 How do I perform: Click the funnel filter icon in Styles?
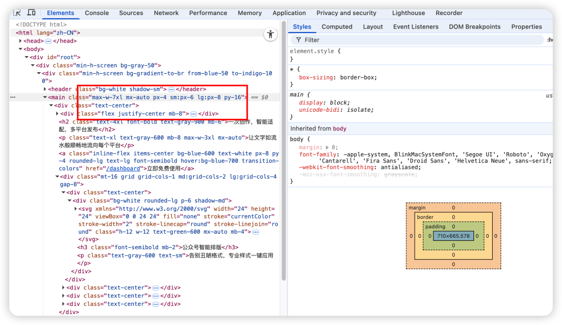299,40
